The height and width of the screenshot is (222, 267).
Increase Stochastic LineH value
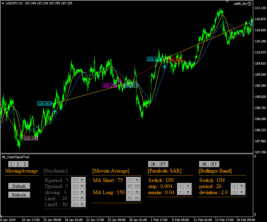[x=82, y=204]
